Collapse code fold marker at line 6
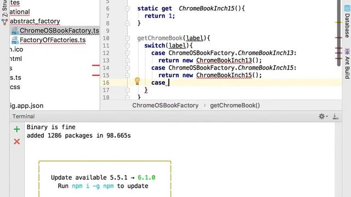 tap(127, 9)
